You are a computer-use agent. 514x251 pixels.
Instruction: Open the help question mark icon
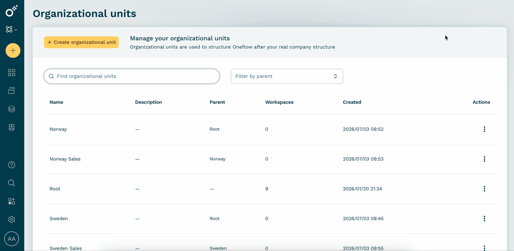tap(11, 165)
